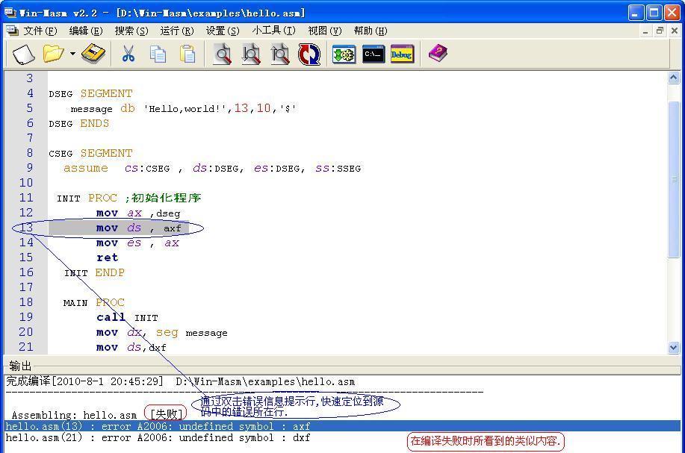
Task: Open the 运行(R) menu
Action: point(177,31)
